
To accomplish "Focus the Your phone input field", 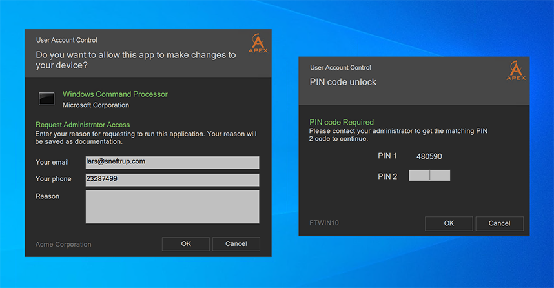I will (172, 180).
